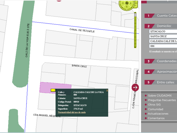Image resolution: width=177 pixels, height=133 pixels.
Task: Expand section 3 Coordenadas
Action: (161, 61)
